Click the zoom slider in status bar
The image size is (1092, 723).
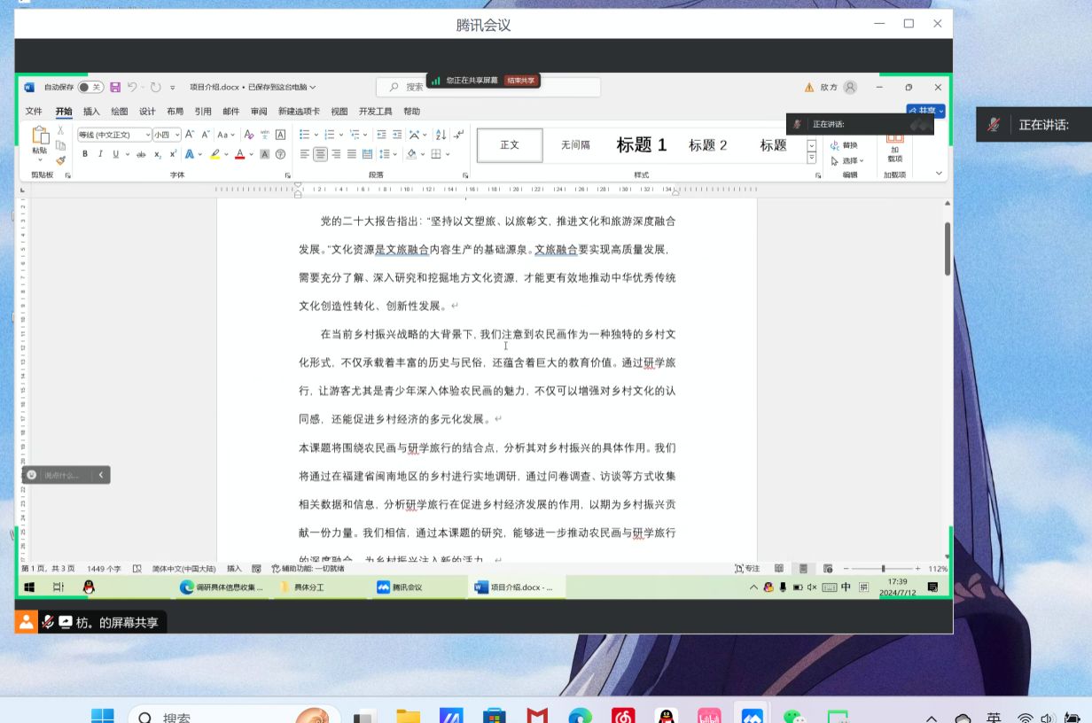882,569
